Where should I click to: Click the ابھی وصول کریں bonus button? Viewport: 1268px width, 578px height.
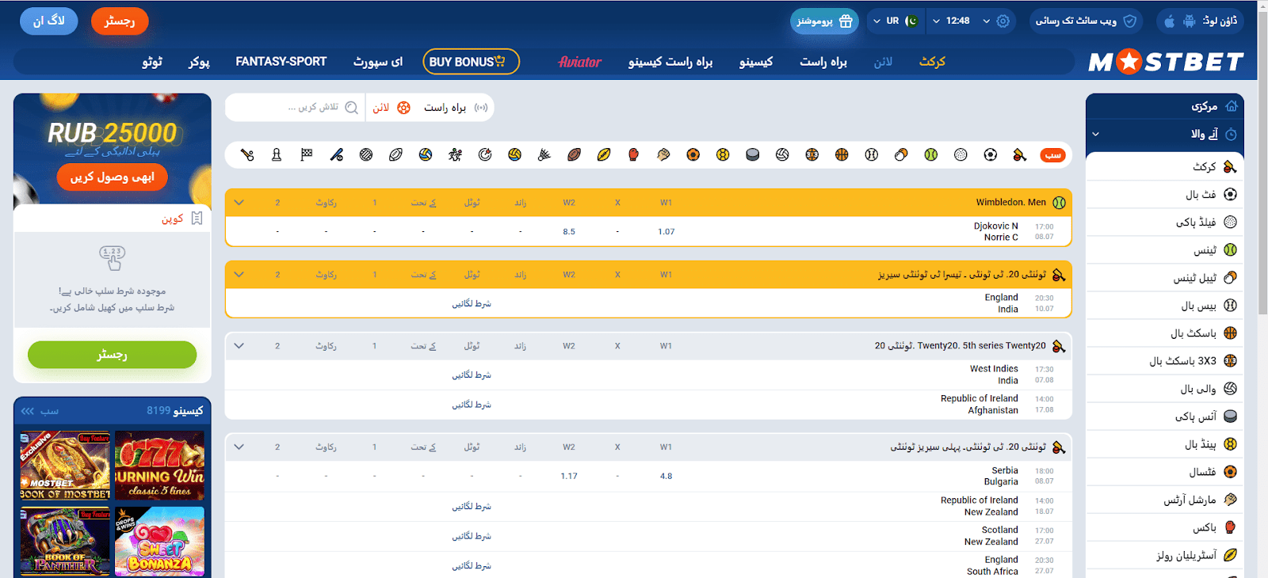(x=113, y=177)
